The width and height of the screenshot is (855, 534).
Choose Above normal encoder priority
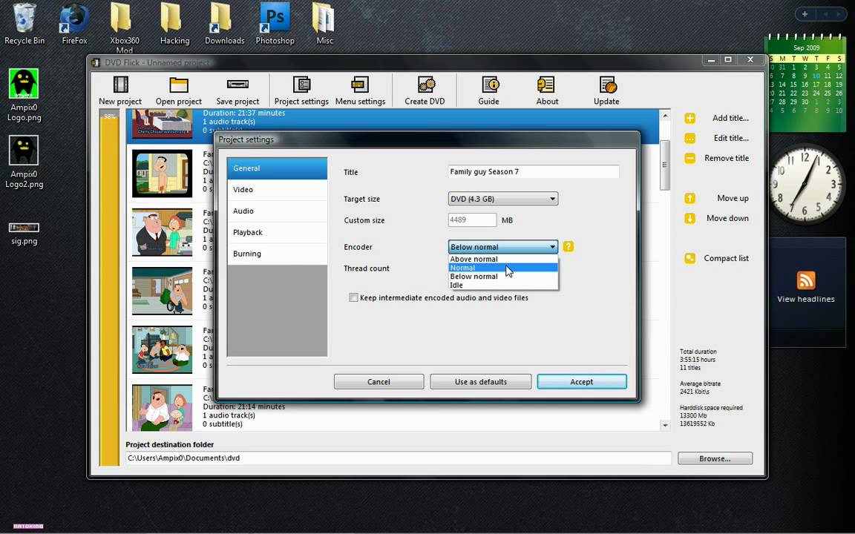502,260
